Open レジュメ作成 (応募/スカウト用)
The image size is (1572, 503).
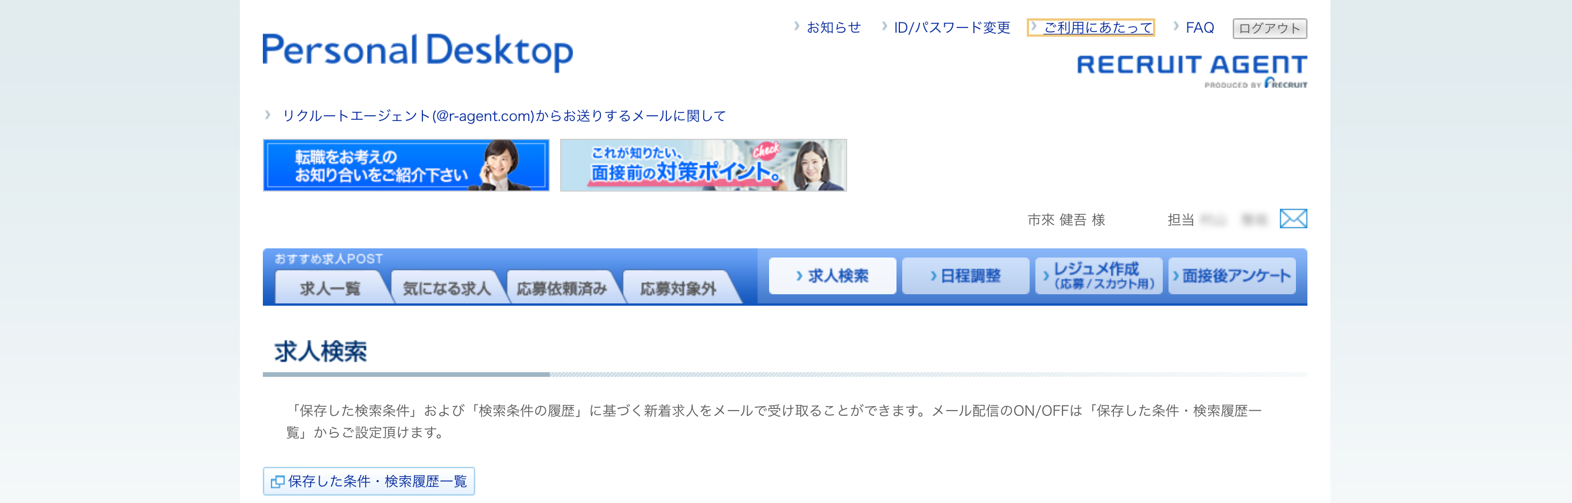[x=1099, y=275]
